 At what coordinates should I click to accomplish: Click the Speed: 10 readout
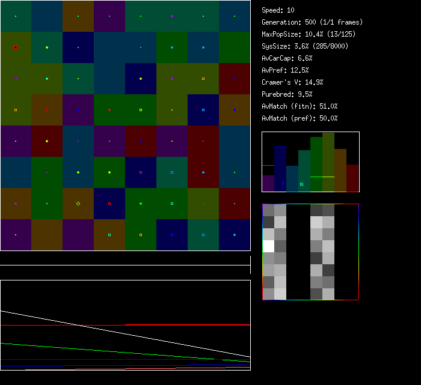coord(278,10)
